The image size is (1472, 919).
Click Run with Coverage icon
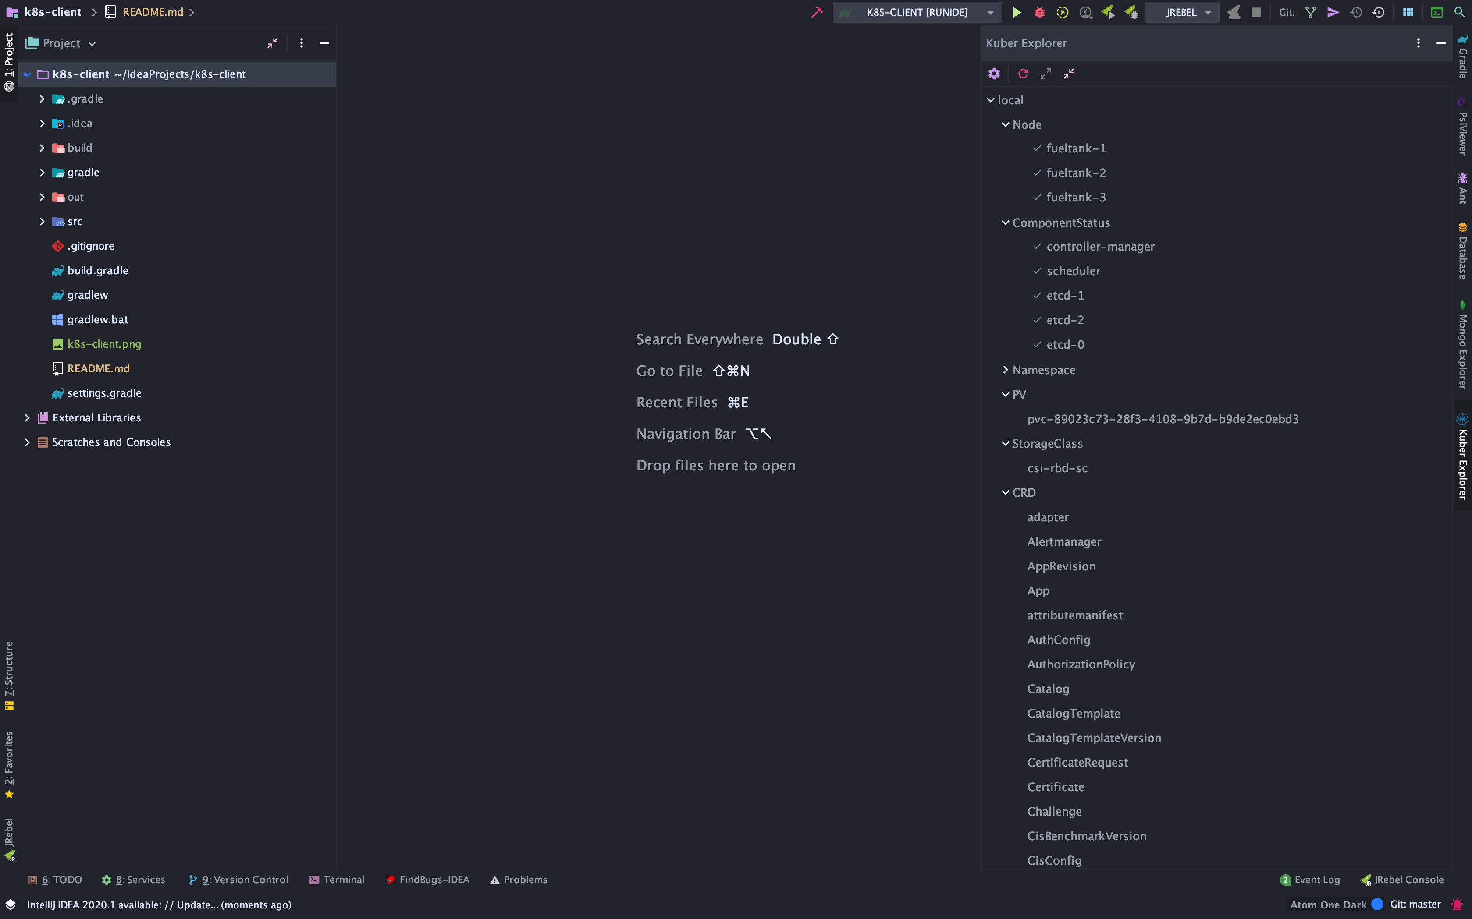[x=1063, y=12]
